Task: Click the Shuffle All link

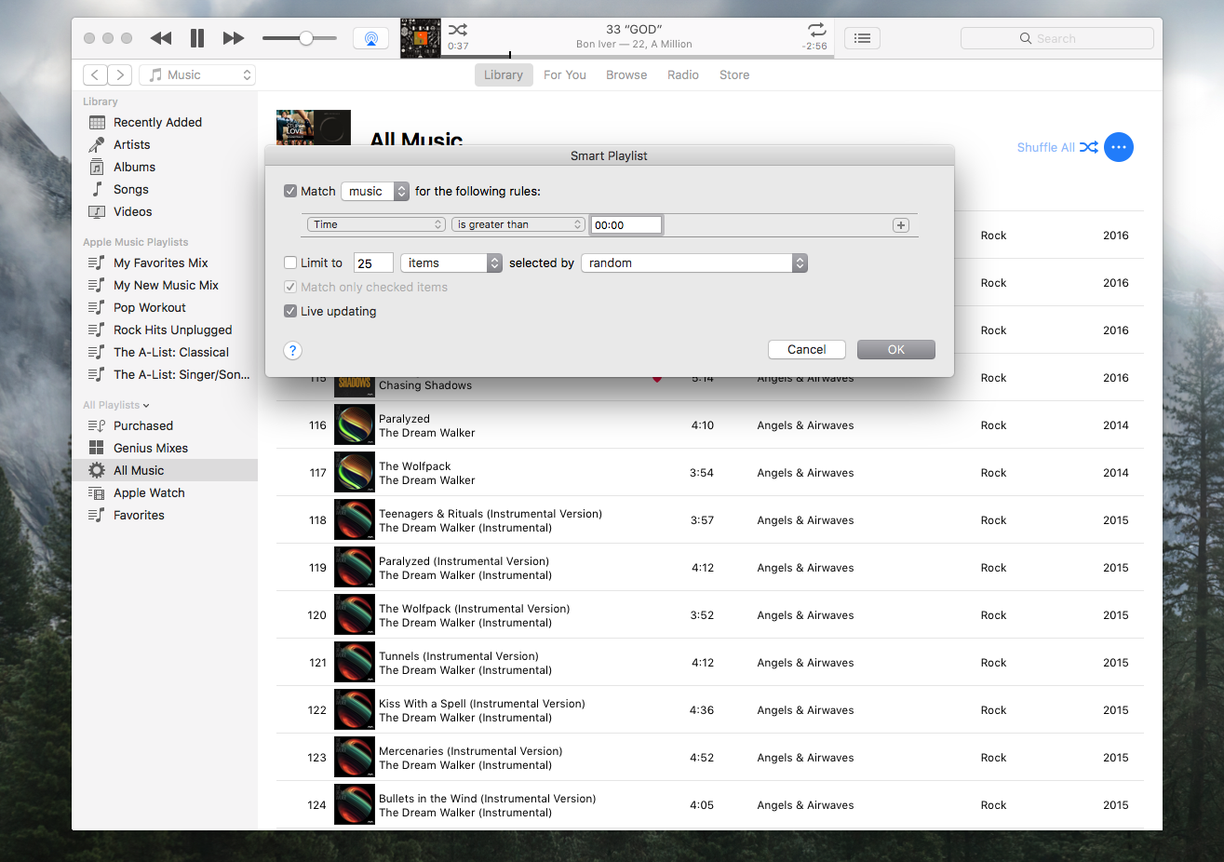Action: click(x=1045, y=146)
